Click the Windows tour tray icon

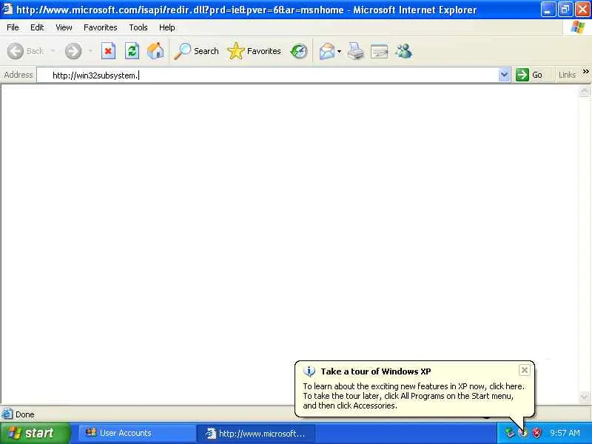[x=523, y=433]
